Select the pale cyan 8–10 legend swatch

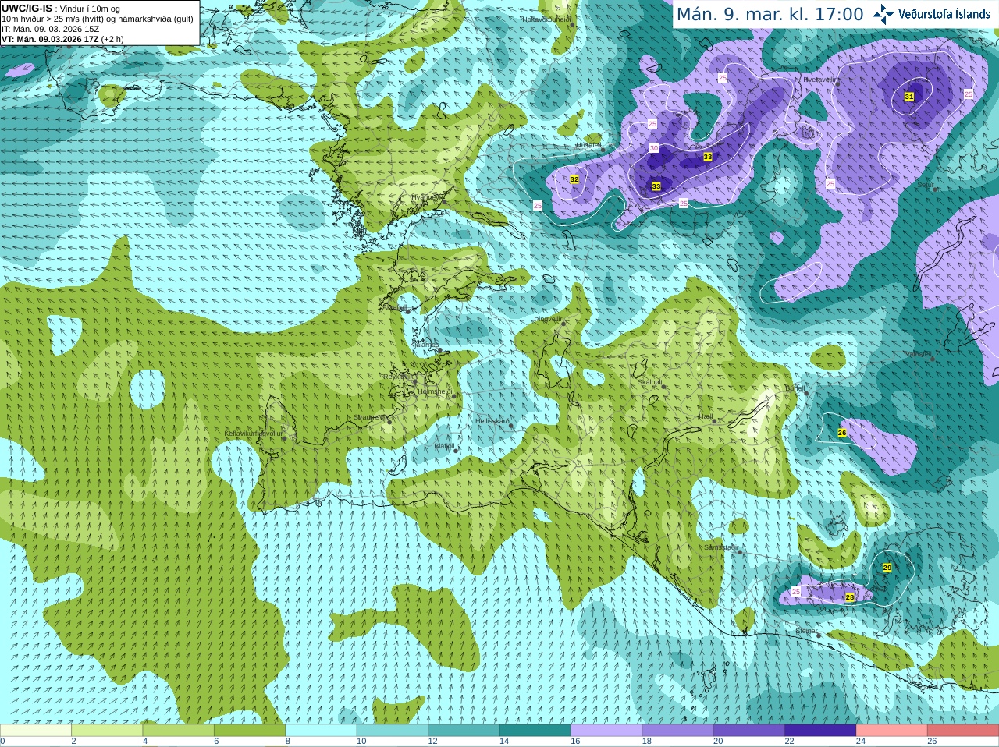click(321, 731)
